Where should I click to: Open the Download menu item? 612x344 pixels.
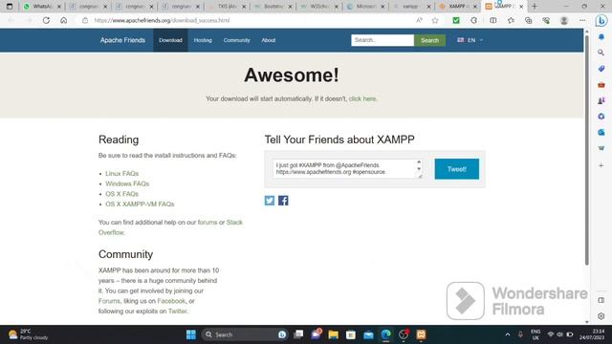coord(170,40)
